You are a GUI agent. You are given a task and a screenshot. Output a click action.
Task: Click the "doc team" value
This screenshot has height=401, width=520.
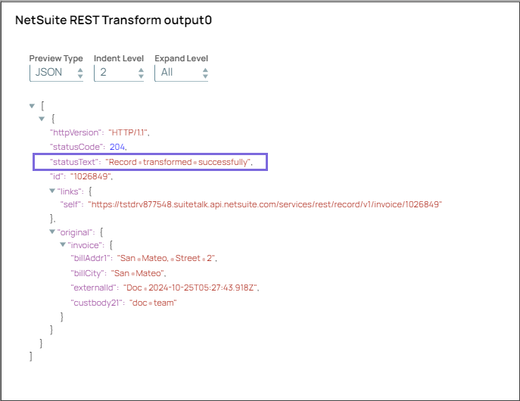tap(153, 303)
